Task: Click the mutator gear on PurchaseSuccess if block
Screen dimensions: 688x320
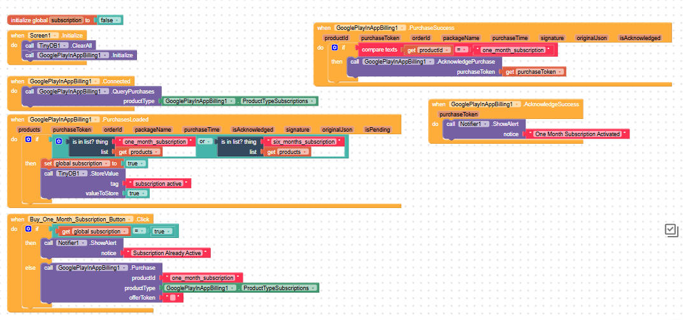Action: pyautogui.click(x=335, y=47)
